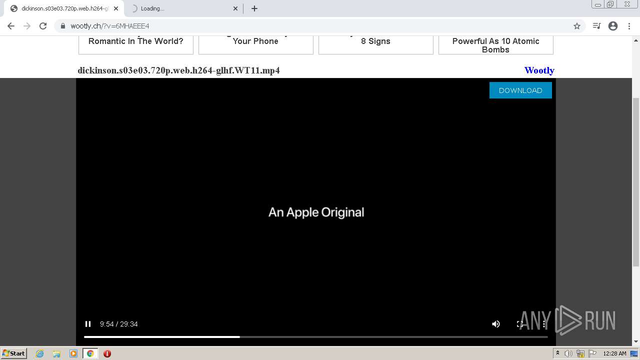Open Chrome profile account icon
Viewport: 640px width, 360px height.
click(x=613, y=26)
